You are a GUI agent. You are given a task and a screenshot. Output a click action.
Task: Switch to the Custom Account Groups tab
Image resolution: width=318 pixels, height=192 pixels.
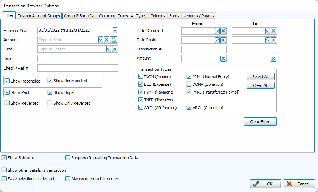(x=39, y=16)
